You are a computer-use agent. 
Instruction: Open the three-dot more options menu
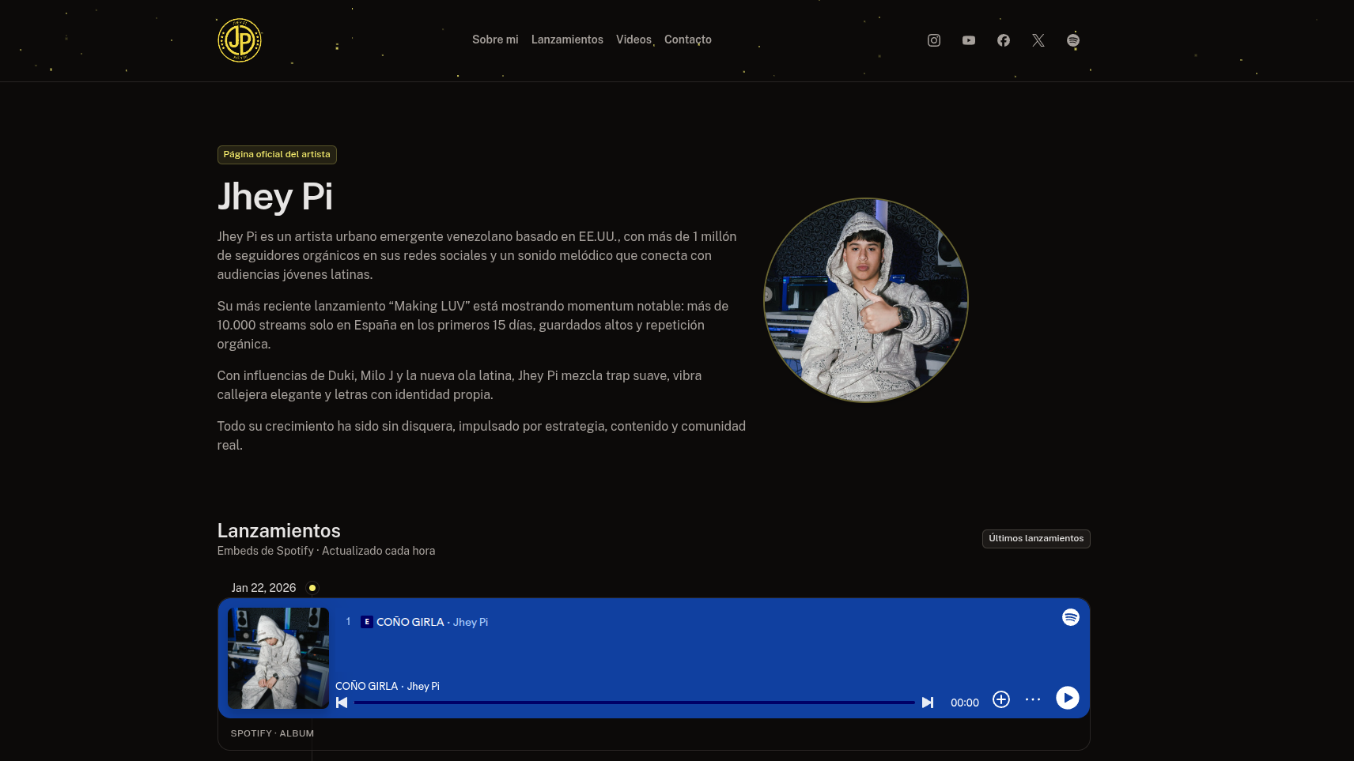pos(1032,699)
